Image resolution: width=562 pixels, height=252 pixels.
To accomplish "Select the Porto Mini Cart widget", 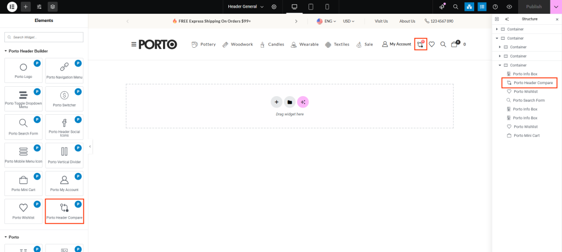I will [23, 182].
